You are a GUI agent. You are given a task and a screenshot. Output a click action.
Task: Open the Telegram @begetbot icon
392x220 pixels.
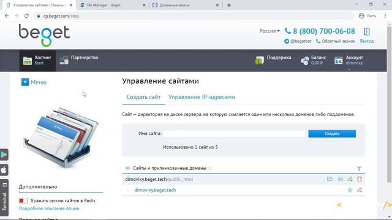coord(287,41)
